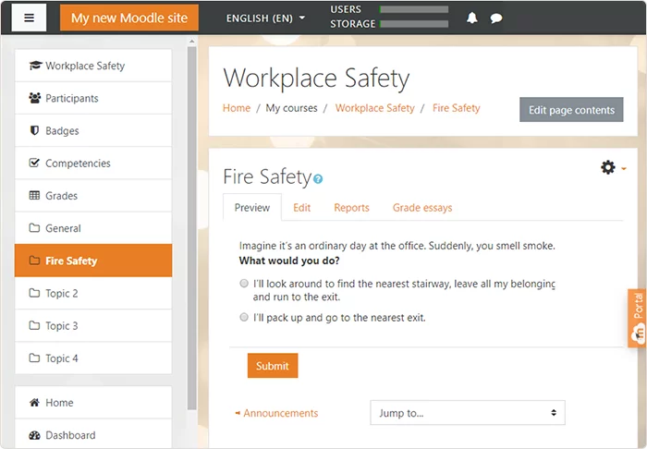Click the Dashboard icon in sidebar
The width and height of the screenshot is (647, 449).
pyautogui.click(x=35, y=435)
